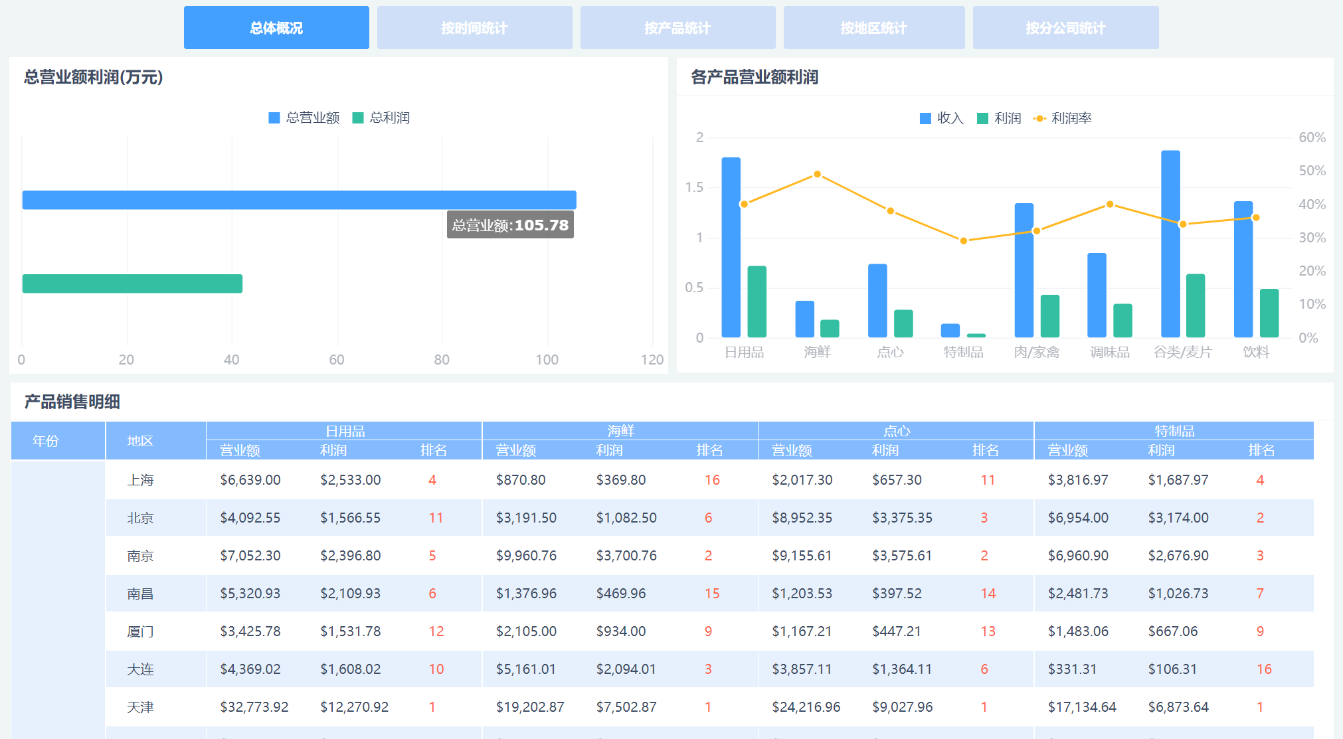
Task: Select the 厦门 region row label
Action: coord(140,631)
